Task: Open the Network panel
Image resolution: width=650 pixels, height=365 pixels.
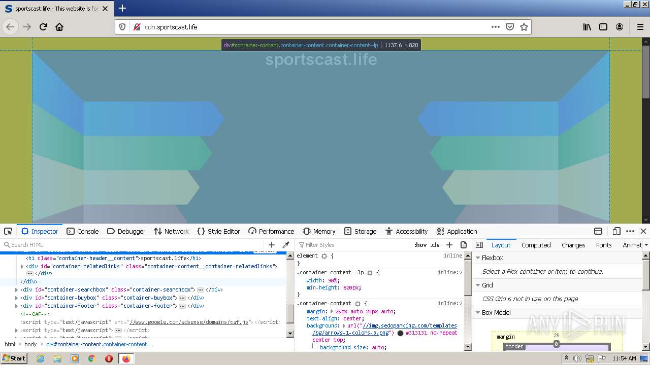Action: (x=171, y=231)
